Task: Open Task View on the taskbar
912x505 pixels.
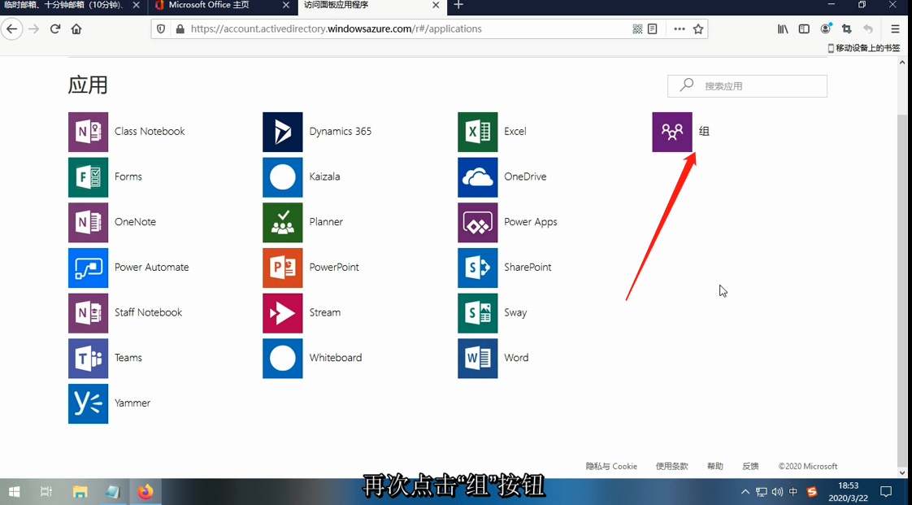Action: point(46,492)
